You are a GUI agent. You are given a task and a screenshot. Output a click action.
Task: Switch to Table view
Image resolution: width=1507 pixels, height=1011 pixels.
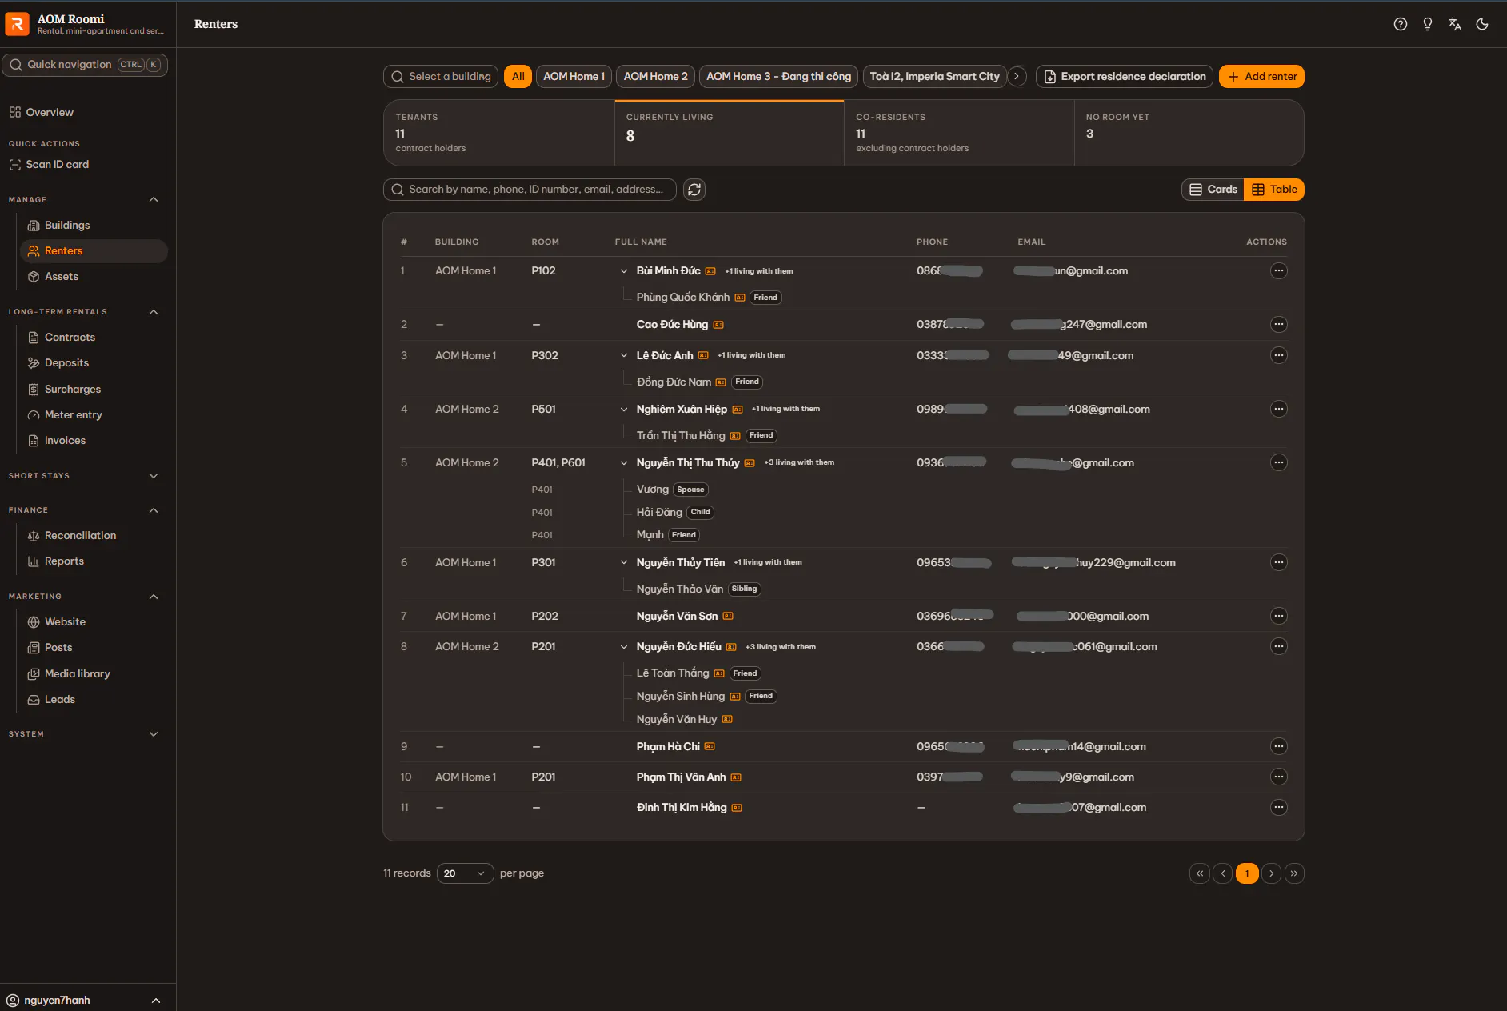[x=1274, y=190]
